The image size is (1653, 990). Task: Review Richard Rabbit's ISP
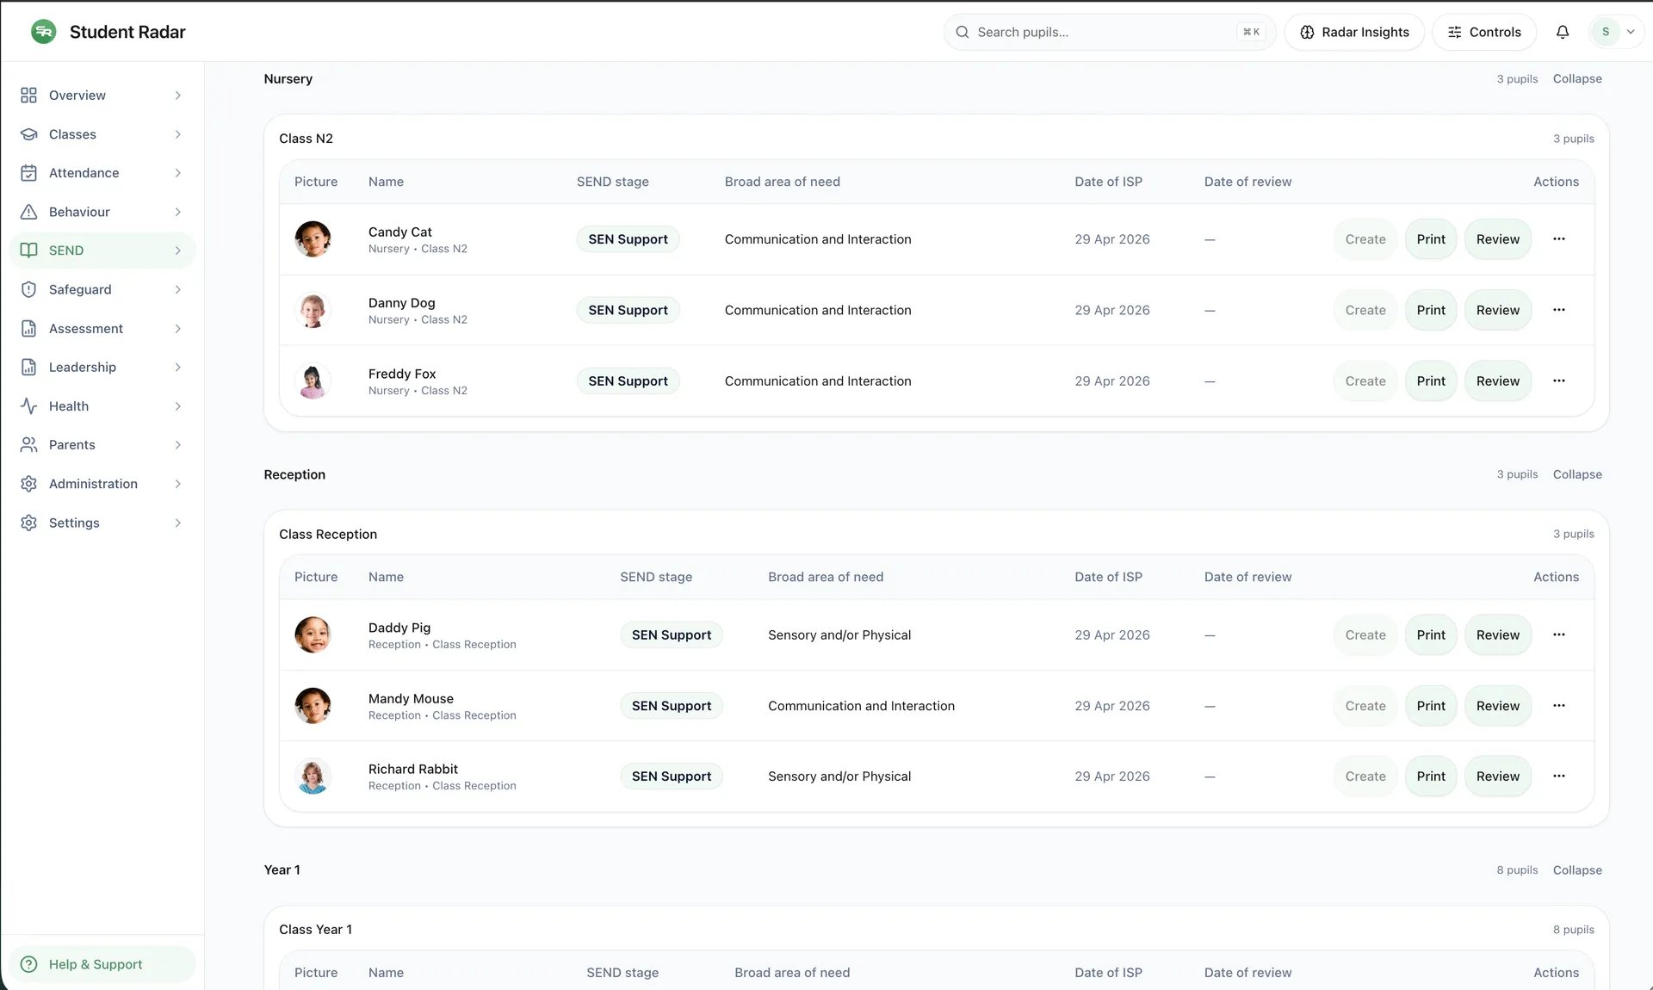(1498, 777)
